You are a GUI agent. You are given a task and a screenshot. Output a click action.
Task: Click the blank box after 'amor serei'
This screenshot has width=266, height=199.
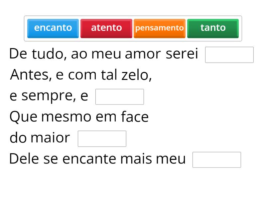pos(229,55)
